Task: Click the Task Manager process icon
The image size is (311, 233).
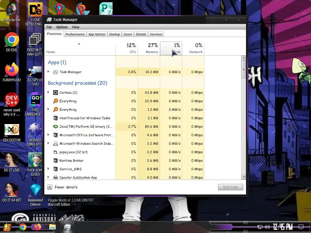Action: click(56, 72)
